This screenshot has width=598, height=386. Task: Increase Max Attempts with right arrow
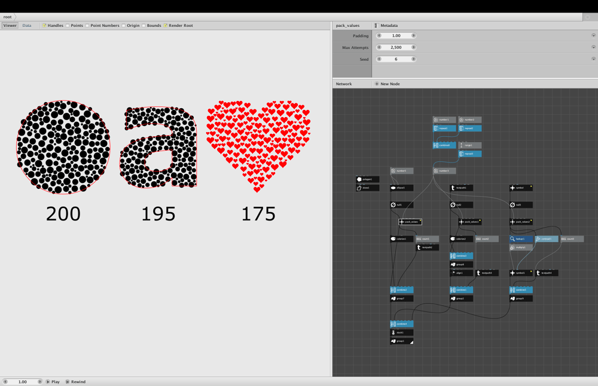pyautogui.click(x=413, y=47)
